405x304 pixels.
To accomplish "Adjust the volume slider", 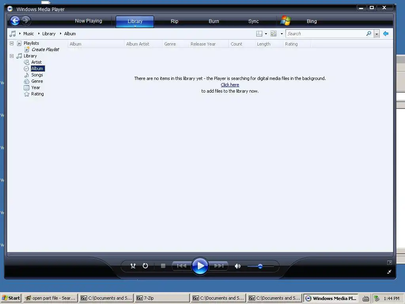I will pos(260,266).
